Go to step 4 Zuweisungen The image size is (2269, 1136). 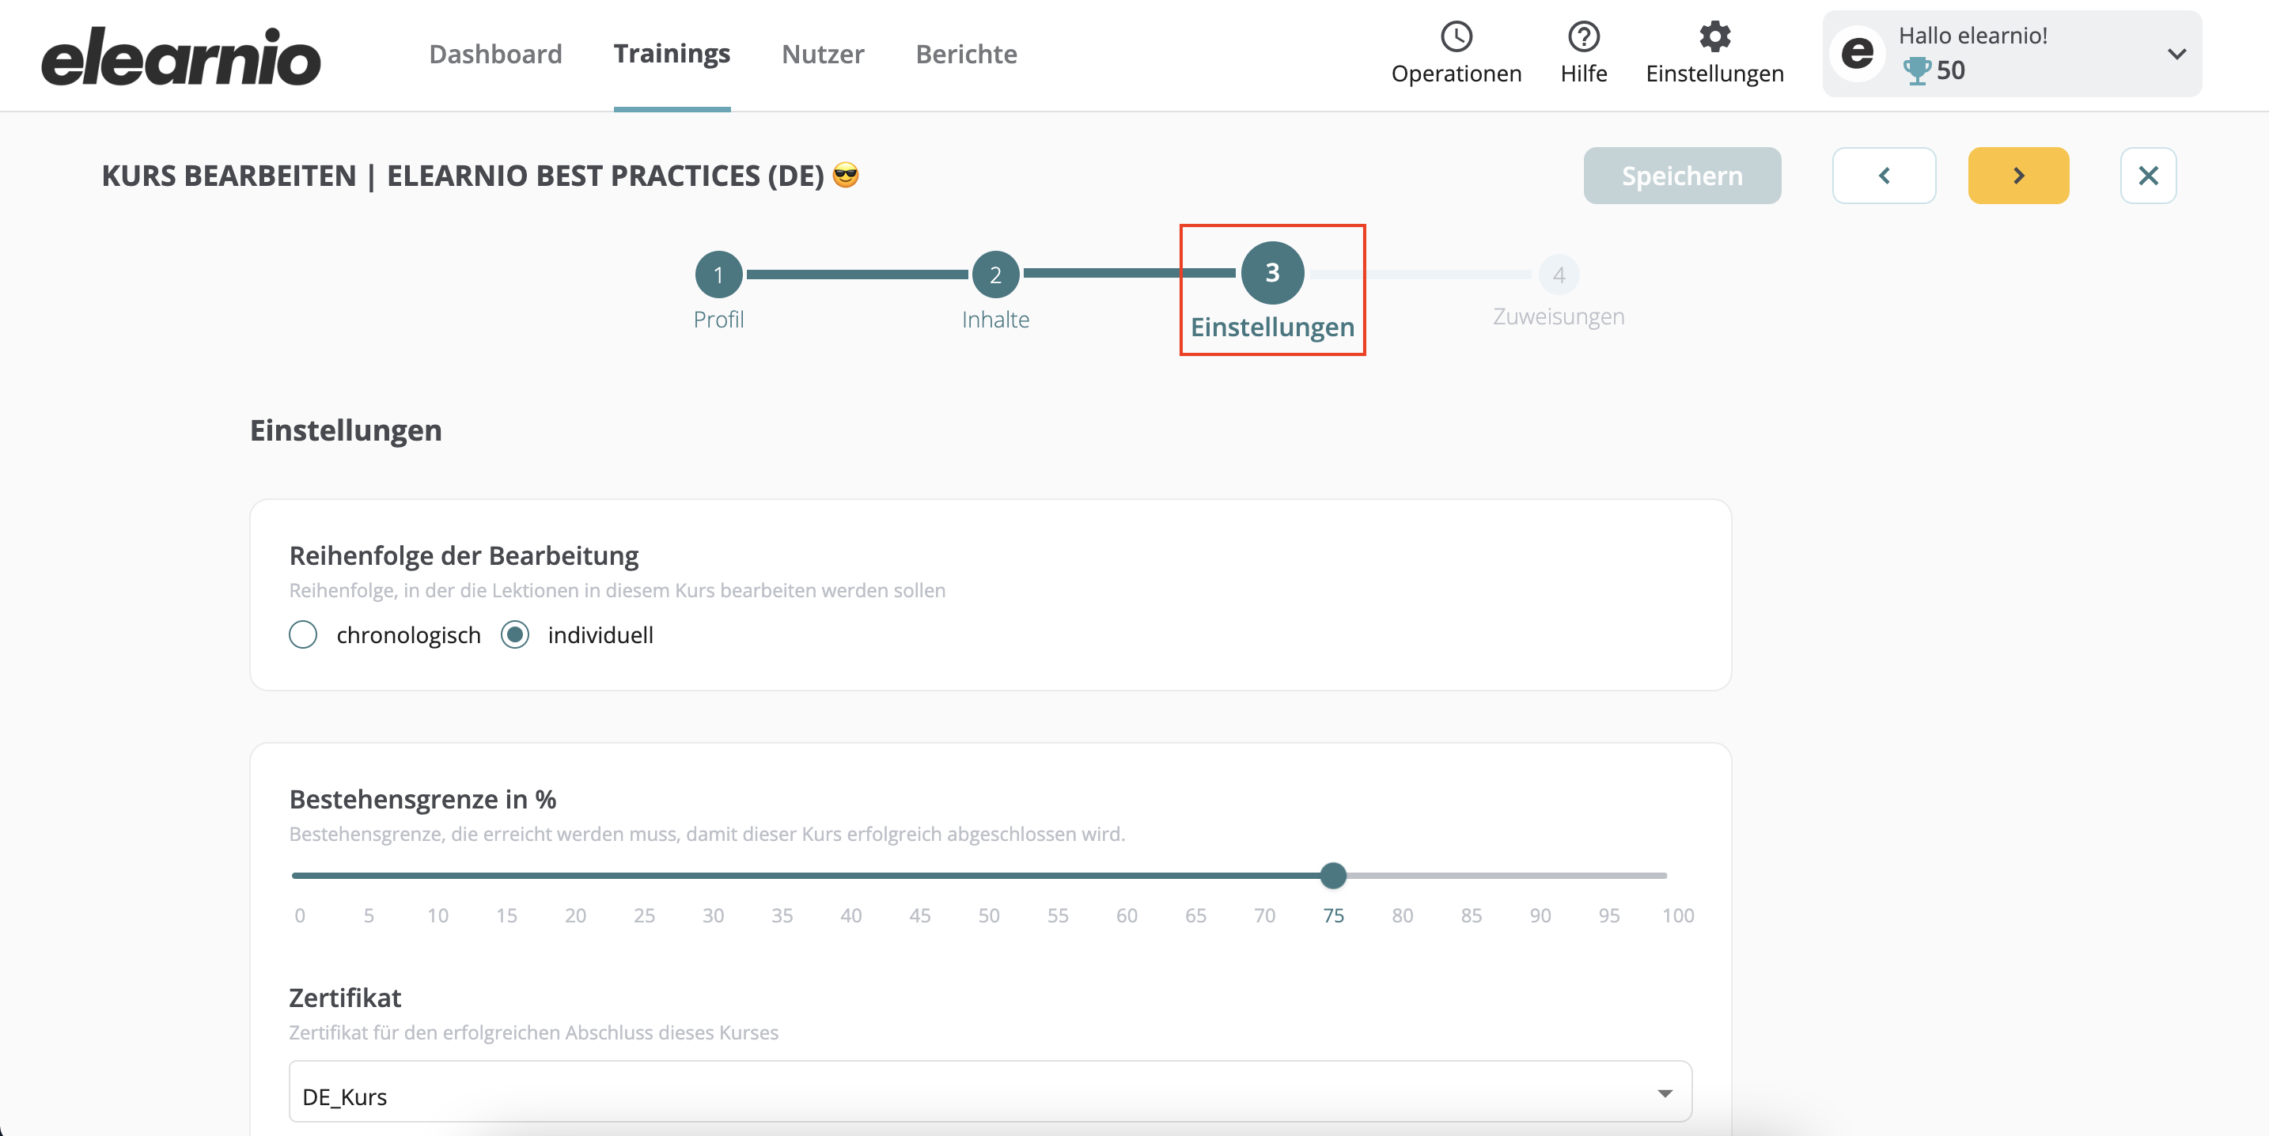coord(1559,275)
